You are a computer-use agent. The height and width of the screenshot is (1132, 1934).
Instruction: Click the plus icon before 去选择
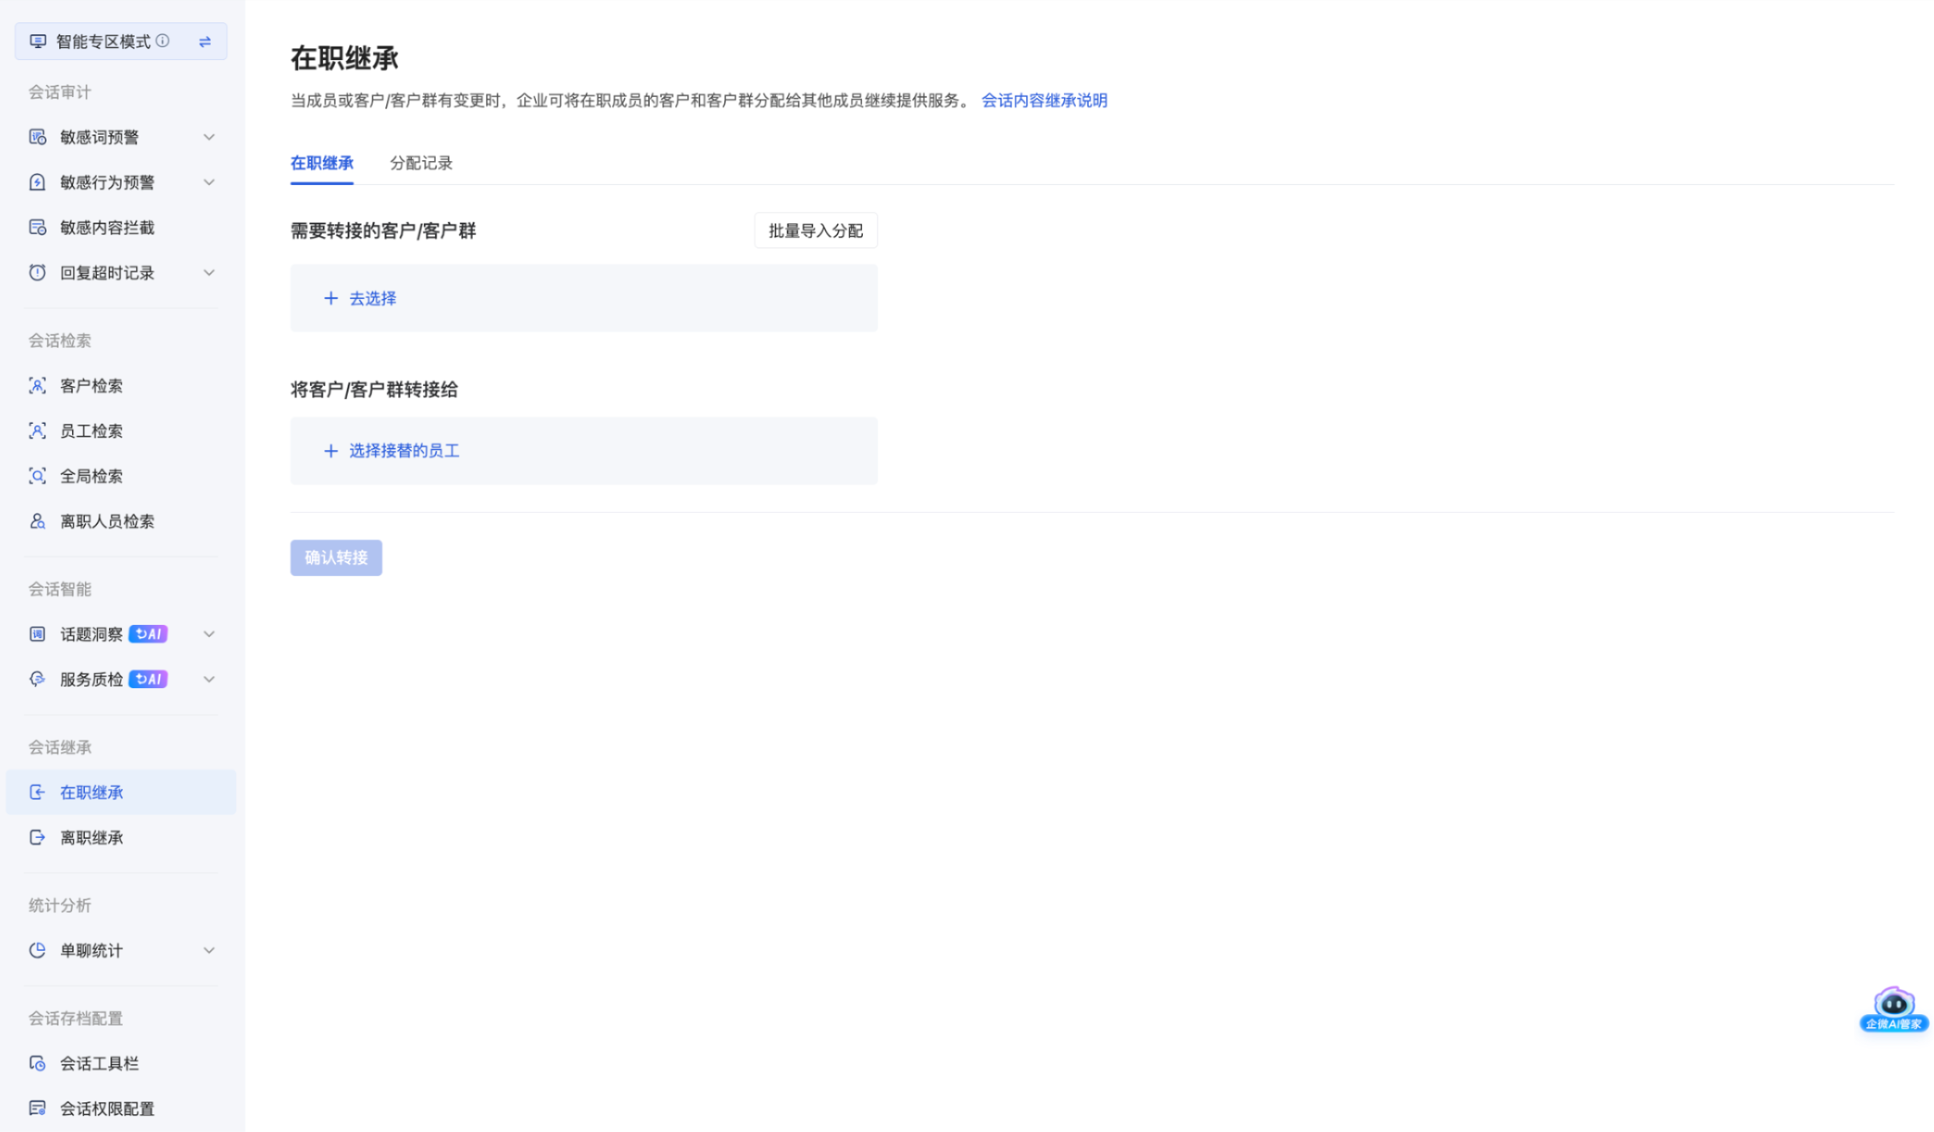click(x=331, y=299)
